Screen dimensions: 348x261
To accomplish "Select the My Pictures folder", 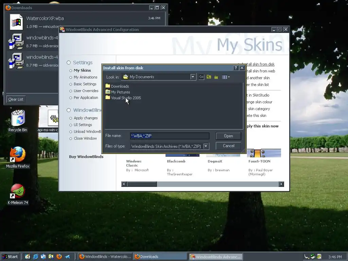I will 118,92.
